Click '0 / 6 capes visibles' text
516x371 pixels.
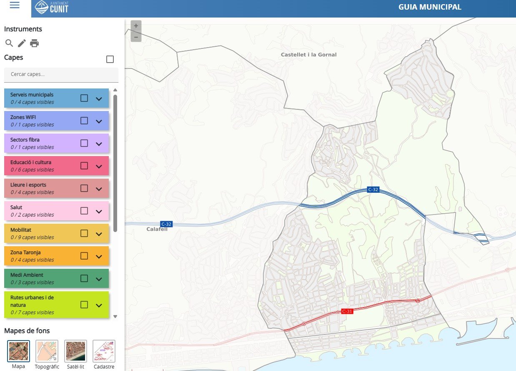point(32,170)
